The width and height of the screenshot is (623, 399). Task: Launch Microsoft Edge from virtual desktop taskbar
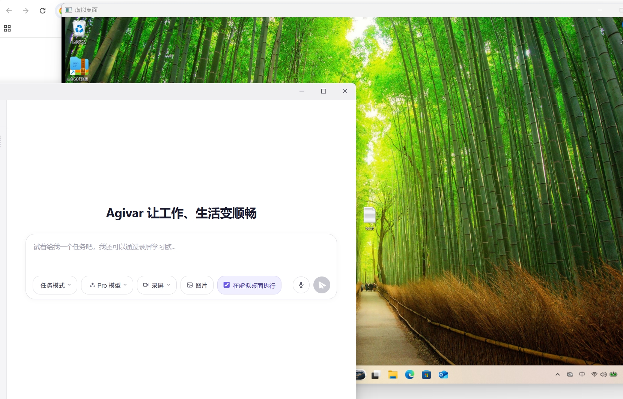coord(409,375)
